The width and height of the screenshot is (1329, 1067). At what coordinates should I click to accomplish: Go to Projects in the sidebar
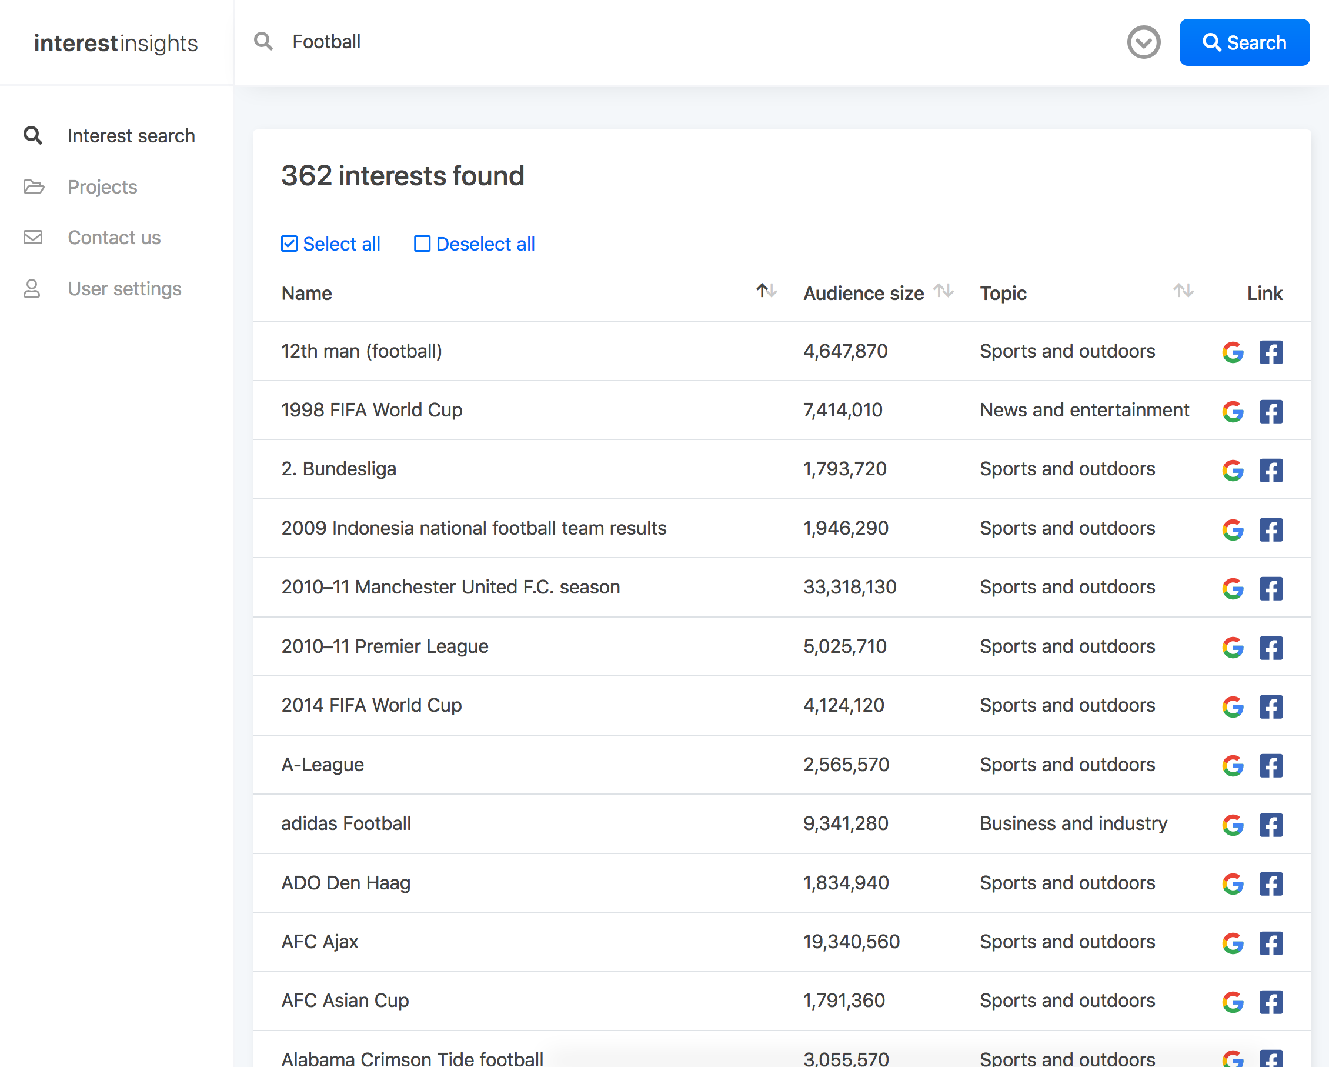pyautogui.click(x=80, y=187)
